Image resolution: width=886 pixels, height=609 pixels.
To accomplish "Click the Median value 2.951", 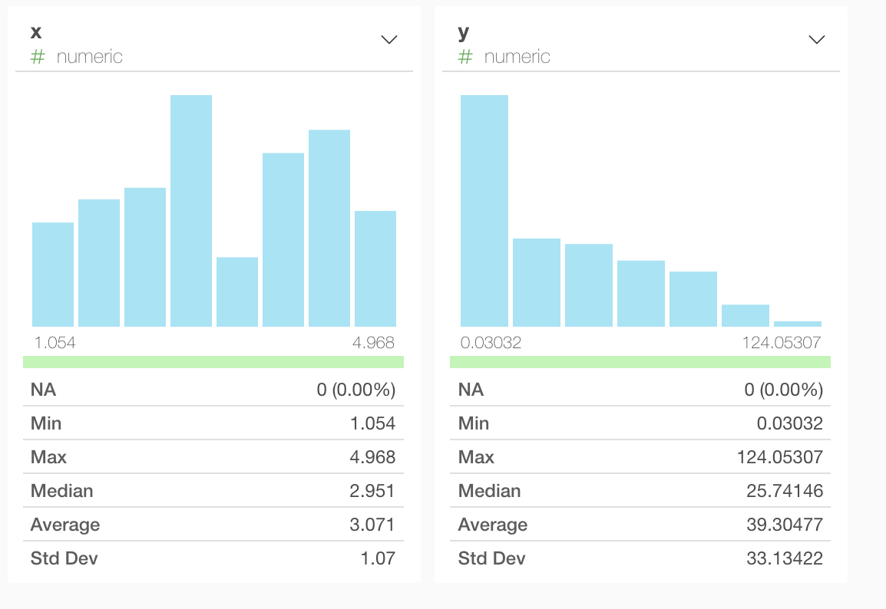I will [x=372, y=491].
